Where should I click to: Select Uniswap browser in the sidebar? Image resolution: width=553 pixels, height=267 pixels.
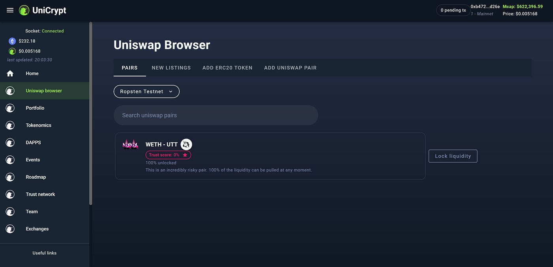tap(45, 91)
